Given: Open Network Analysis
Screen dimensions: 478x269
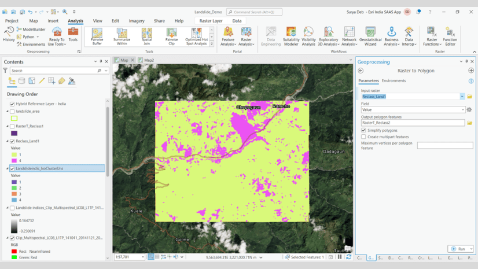Looking at the screenshot, I should [350, 36].
